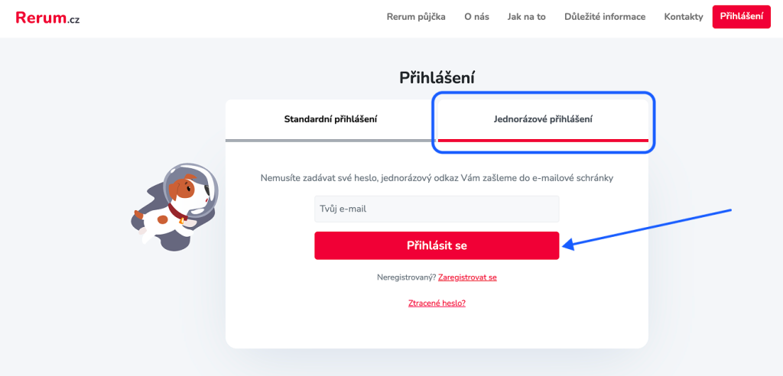The height and width of the screenshot is (376, 783).
Task: Open the Ztracené heslo? link
Action: point(437,303)
